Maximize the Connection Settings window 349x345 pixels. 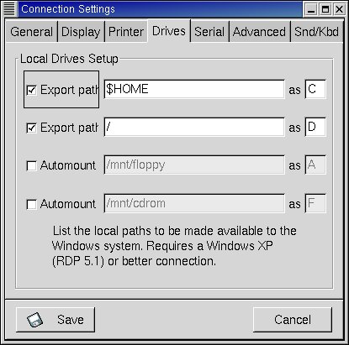(325, 9)
